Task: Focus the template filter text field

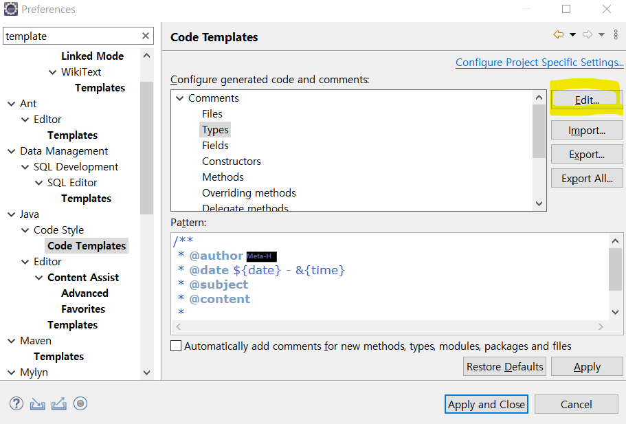Action: point(72,36)
